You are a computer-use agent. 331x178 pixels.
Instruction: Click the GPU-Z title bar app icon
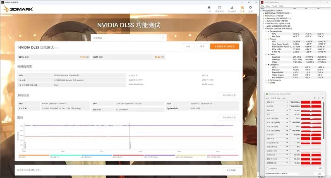tap(267, 94)
